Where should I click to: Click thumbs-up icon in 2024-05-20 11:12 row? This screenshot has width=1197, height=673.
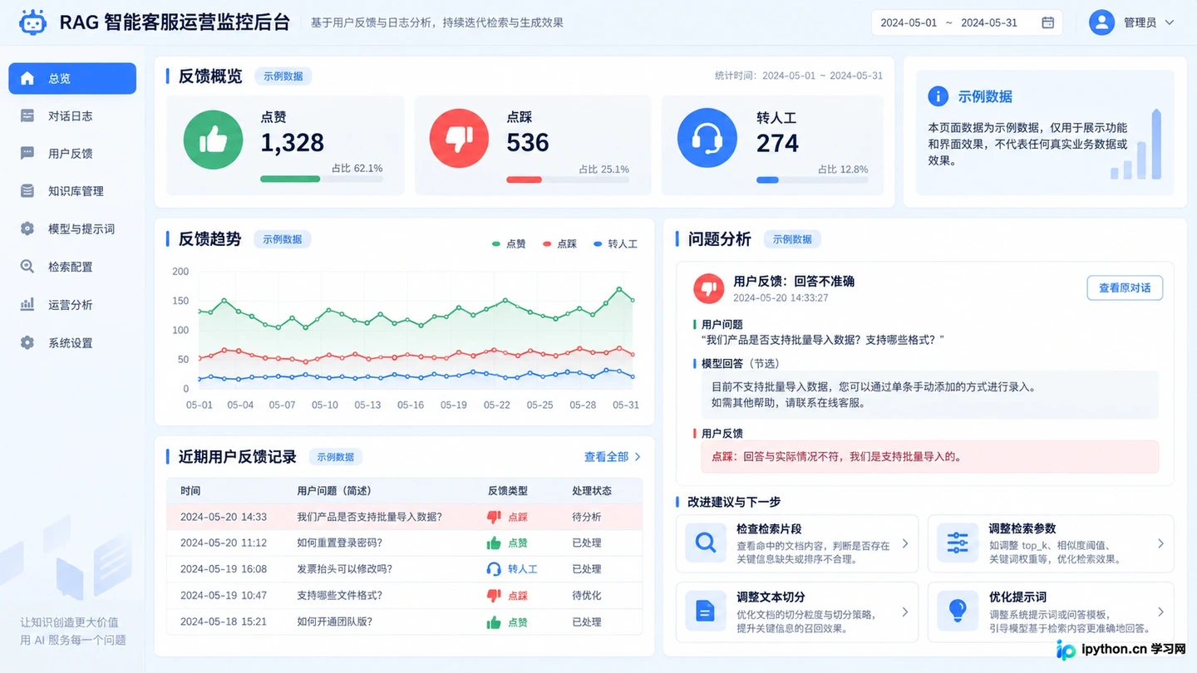(x=494, y=543)
